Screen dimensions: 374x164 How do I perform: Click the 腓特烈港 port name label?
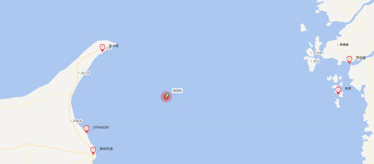pyautogui.click(x=106, y=149)
